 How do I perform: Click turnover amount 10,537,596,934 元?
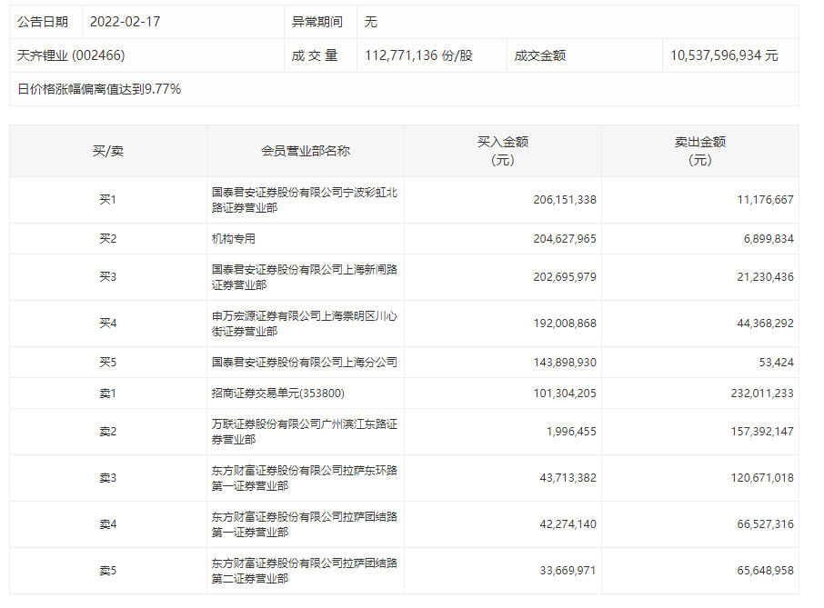[724, 55]
